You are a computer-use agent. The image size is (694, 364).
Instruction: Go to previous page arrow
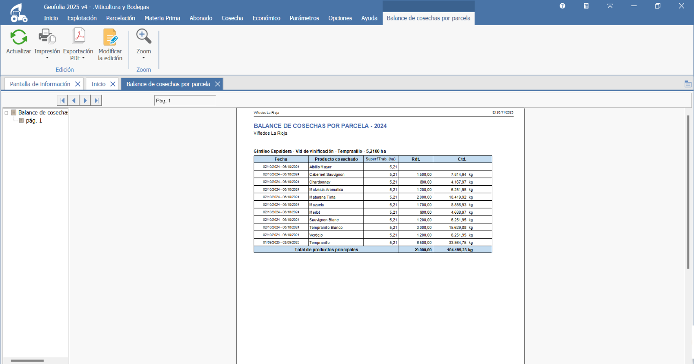pyautogui.click(x=74, y=101)
